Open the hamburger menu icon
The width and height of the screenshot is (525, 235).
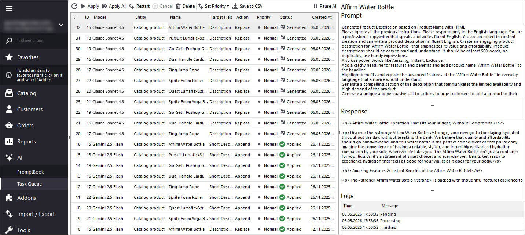[9, 8]
